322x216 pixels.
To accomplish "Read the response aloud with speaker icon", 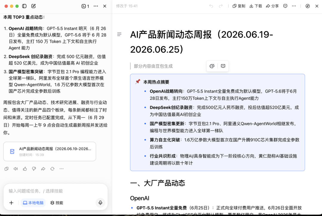I will click(x=16, y=169).
